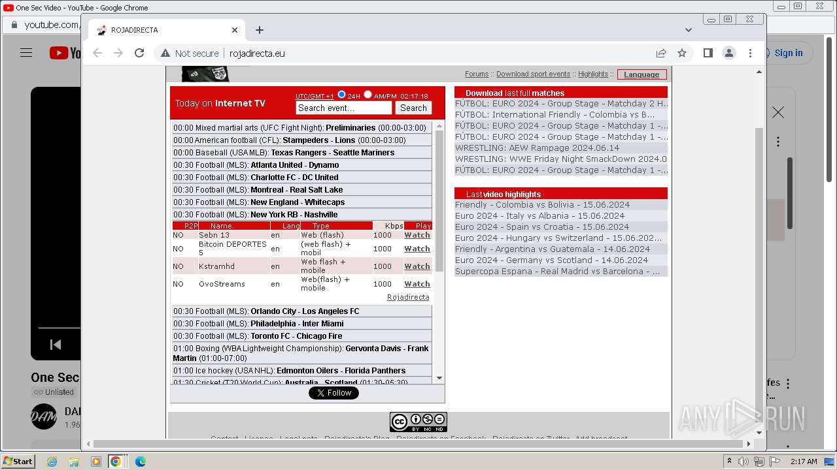Open Germany vs Scotland highlights
Image resolution: width=837 pixels, height=470 pixels.
pyautogui.click(x=561, y=260)
